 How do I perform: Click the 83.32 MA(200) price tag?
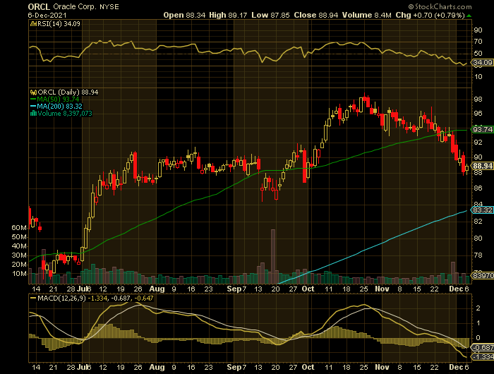[481, 210]
